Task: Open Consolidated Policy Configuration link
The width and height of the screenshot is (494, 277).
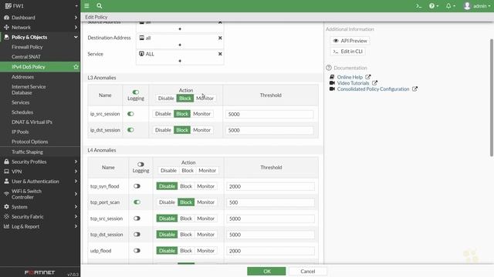Action: pyautogui.click(x=373, y=89)
